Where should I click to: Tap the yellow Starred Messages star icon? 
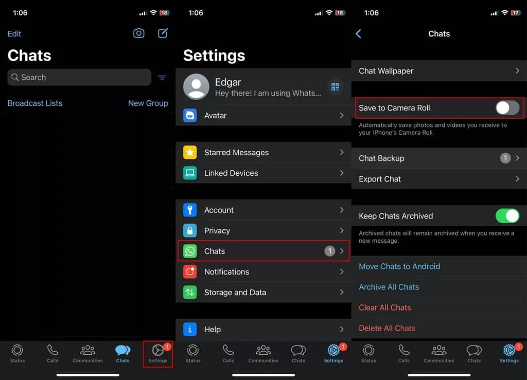[x=190, y=152]
